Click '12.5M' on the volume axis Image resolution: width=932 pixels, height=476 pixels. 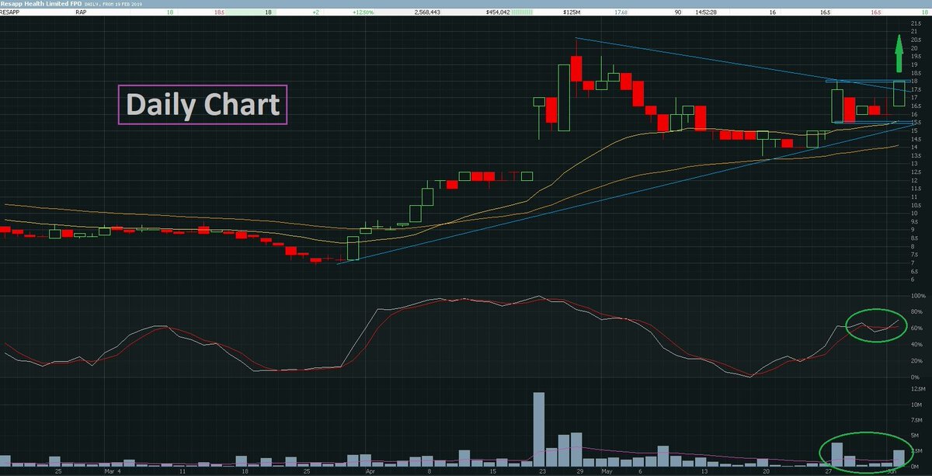pyautogui.click(x=917, y=388)
